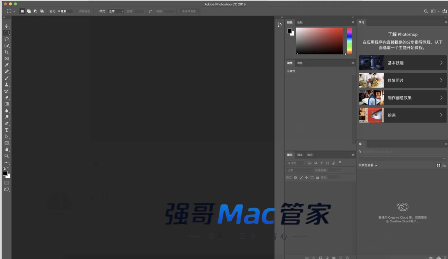448x259 pixels.
Task: Click the hue spectrum slider
Action: pos(349,41)
